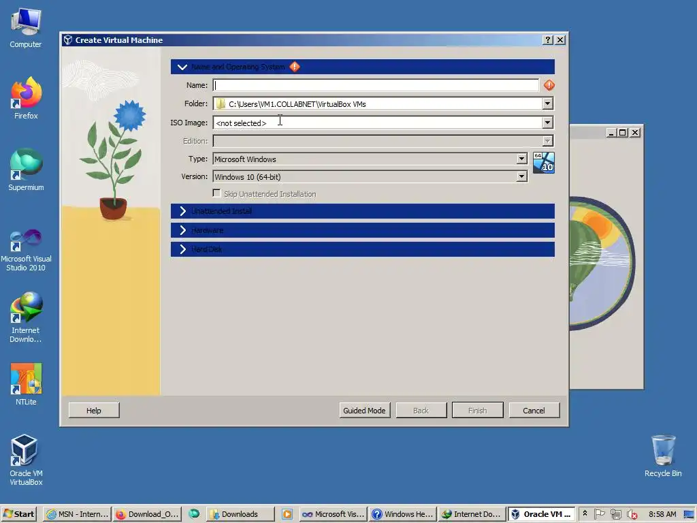Click the Cancel button
The height and width of the screenshot is (523, 697).
point(534,410)
